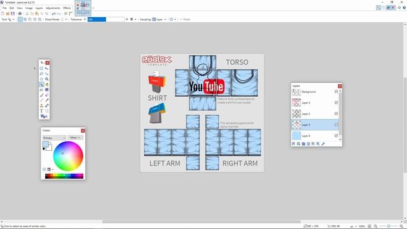This screenshot has height=229, width=407.
Task: Open Layer Properties wrench icon
Action: tap(323, 144)
